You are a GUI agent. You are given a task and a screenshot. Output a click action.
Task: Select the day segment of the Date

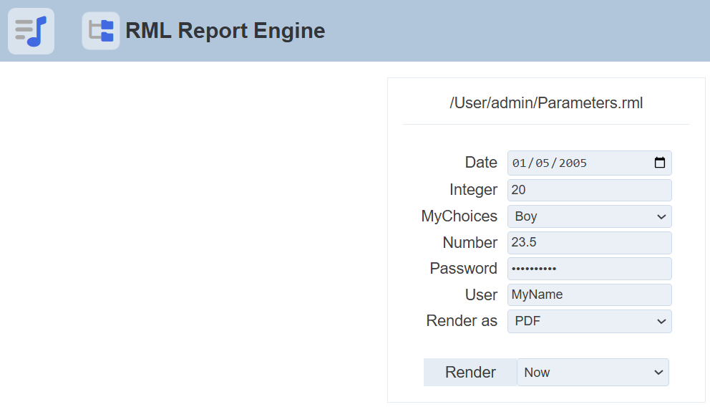click(x=543, y=163)
